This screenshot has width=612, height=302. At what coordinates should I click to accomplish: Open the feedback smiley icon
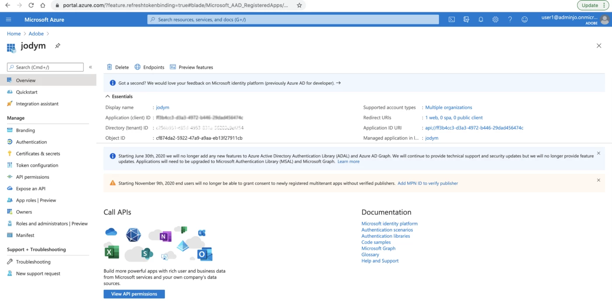click(525, 20)
